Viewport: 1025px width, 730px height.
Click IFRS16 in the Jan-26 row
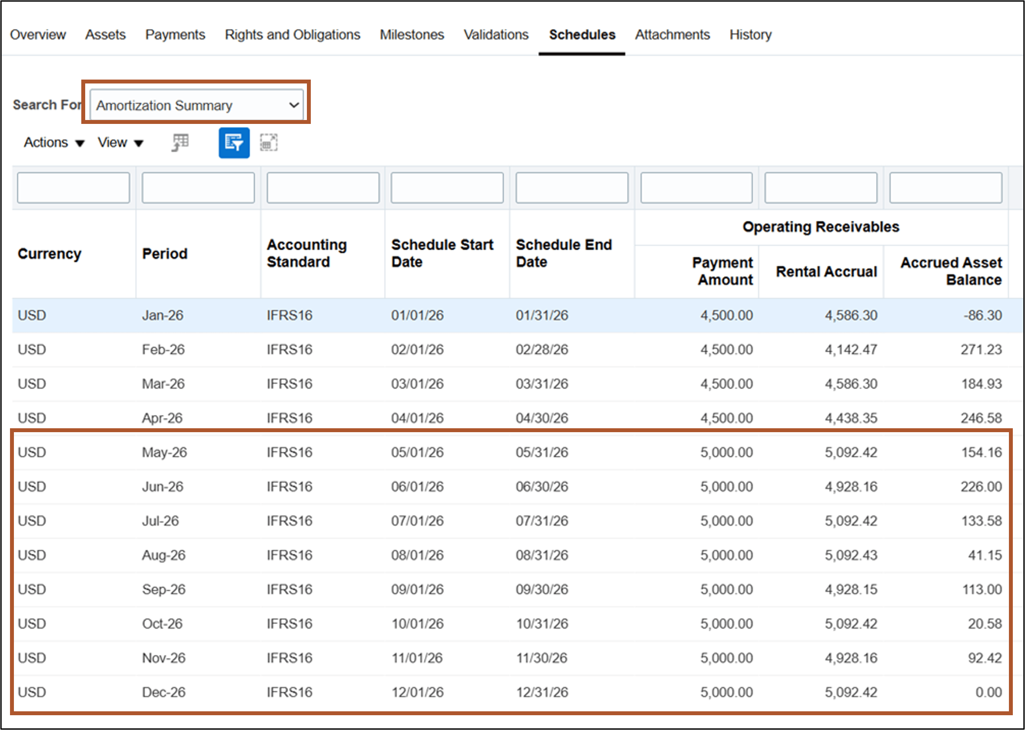[x=290, y=316]
